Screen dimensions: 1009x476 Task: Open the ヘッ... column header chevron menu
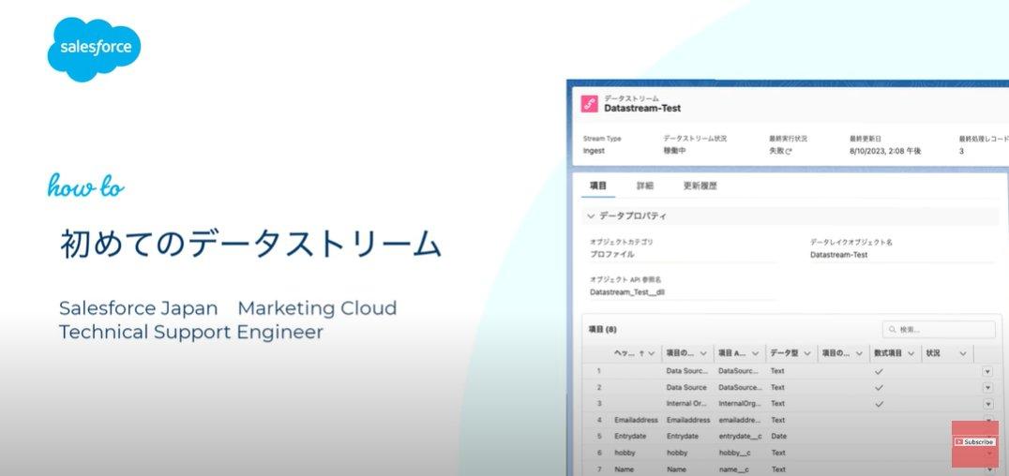coord(651,354)
